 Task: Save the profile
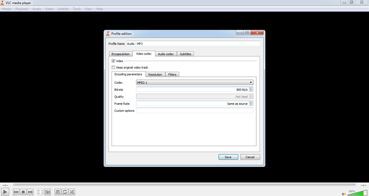pos(228,157)
